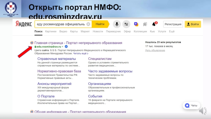The height and width of the screenshot is (119, 211).
Task: Click the favicon beside Общая информация result
Action: [x=32, y=111]
